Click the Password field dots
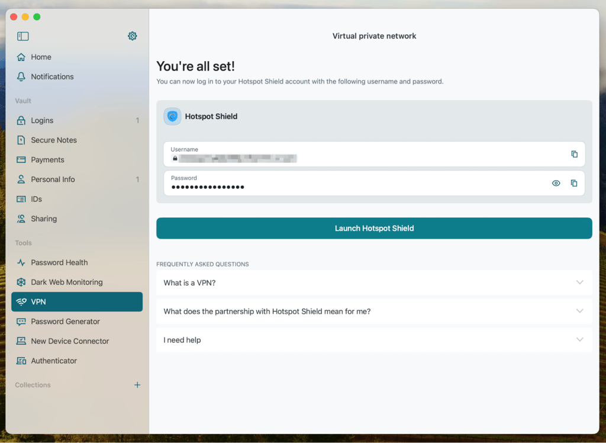Viewport: 606px width, 443px height. 208,187
